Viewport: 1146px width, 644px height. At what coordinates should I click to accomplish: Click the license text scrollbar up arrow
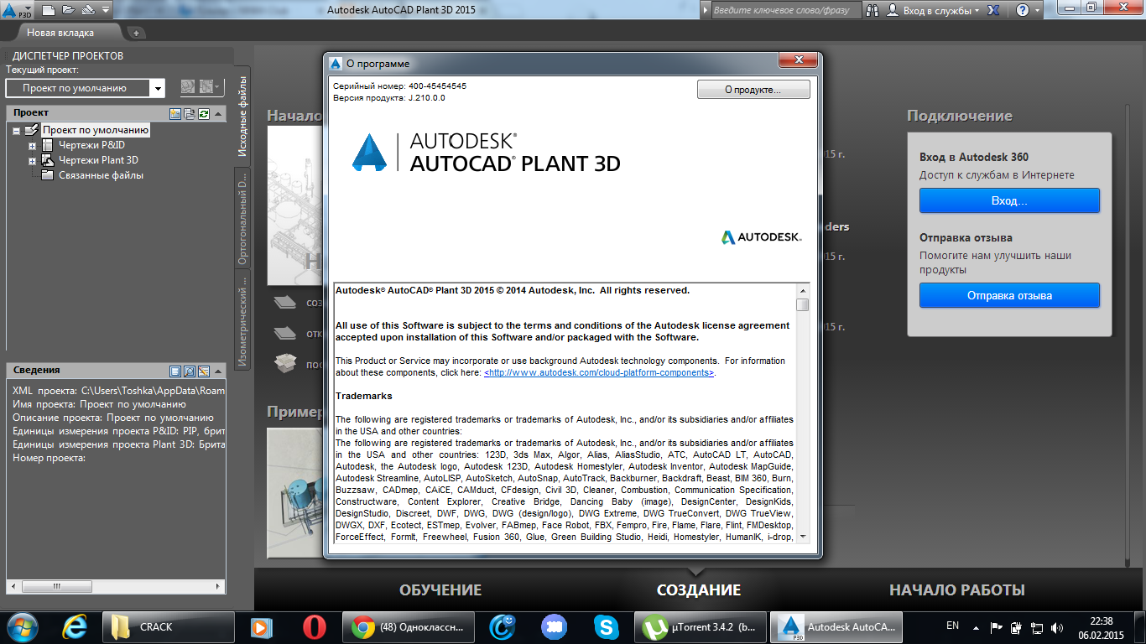click(x=803, y=290)
